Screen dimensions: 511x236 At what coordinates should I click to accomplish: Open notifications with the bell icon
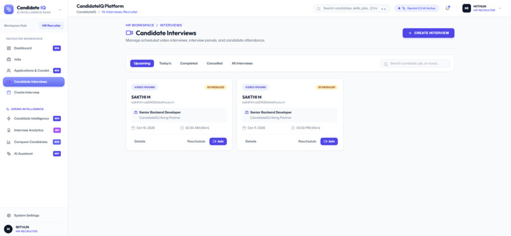pos(448,8)
